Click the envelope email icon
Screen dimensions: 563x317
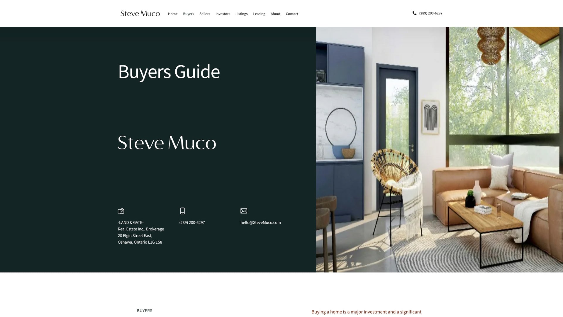pos(244,211)
